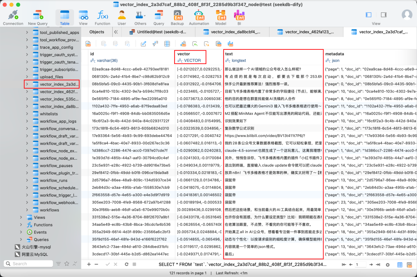Click the favorites star icon in sidebar

67,264
